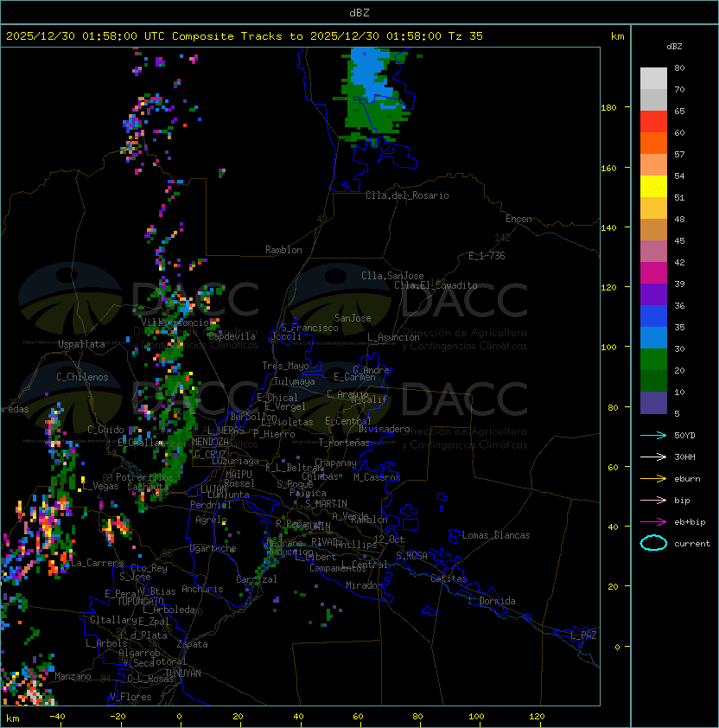Click the G_CRUZ city label
The width and height of the screenshot is (719, 728).
pyautogui.click(x=210, y=454)
